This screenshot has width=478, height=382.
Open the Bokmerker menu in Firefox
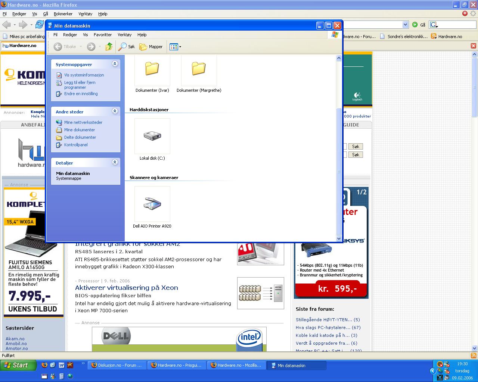pos(63,14)
